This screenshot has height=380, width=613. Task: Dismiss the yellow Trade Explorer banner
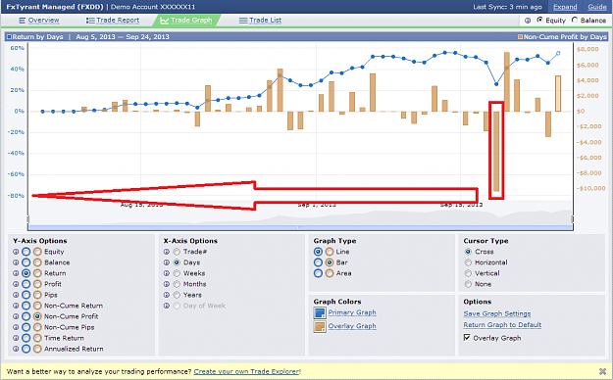tap(602, 371)
